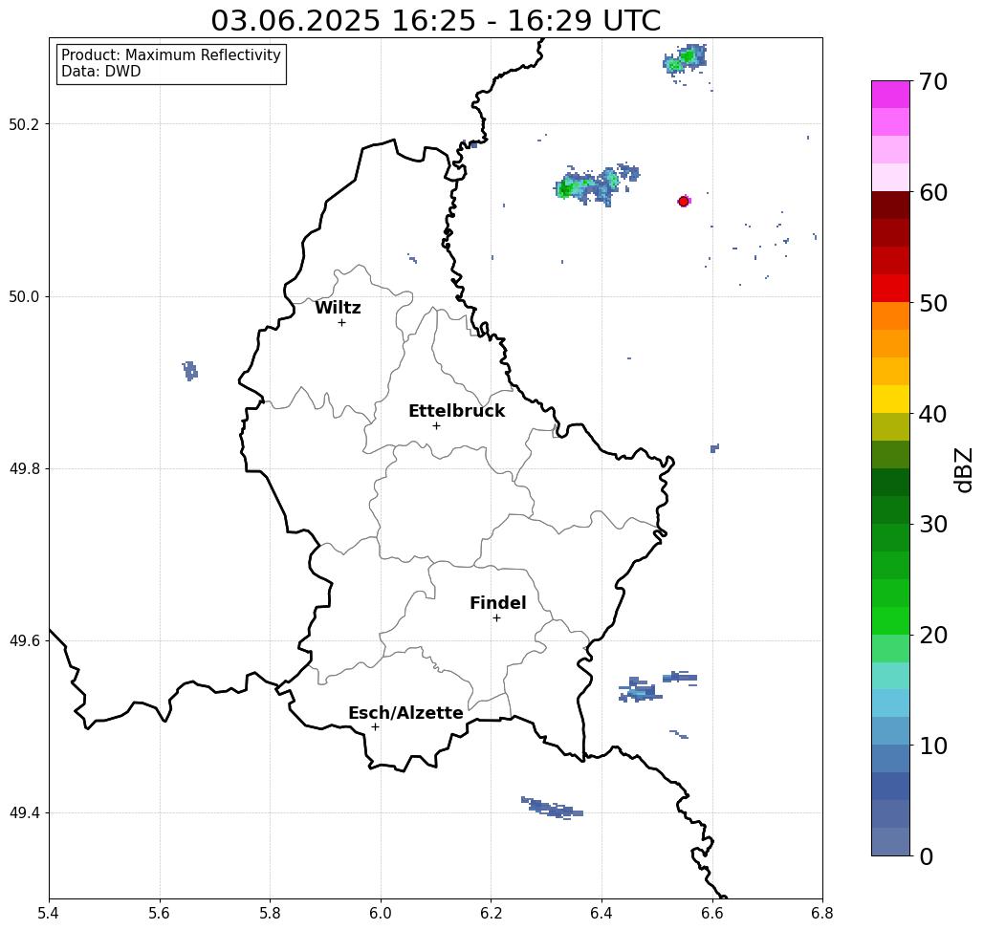
Task: Click the longitude label 6.6
Action: coord(712,914)
